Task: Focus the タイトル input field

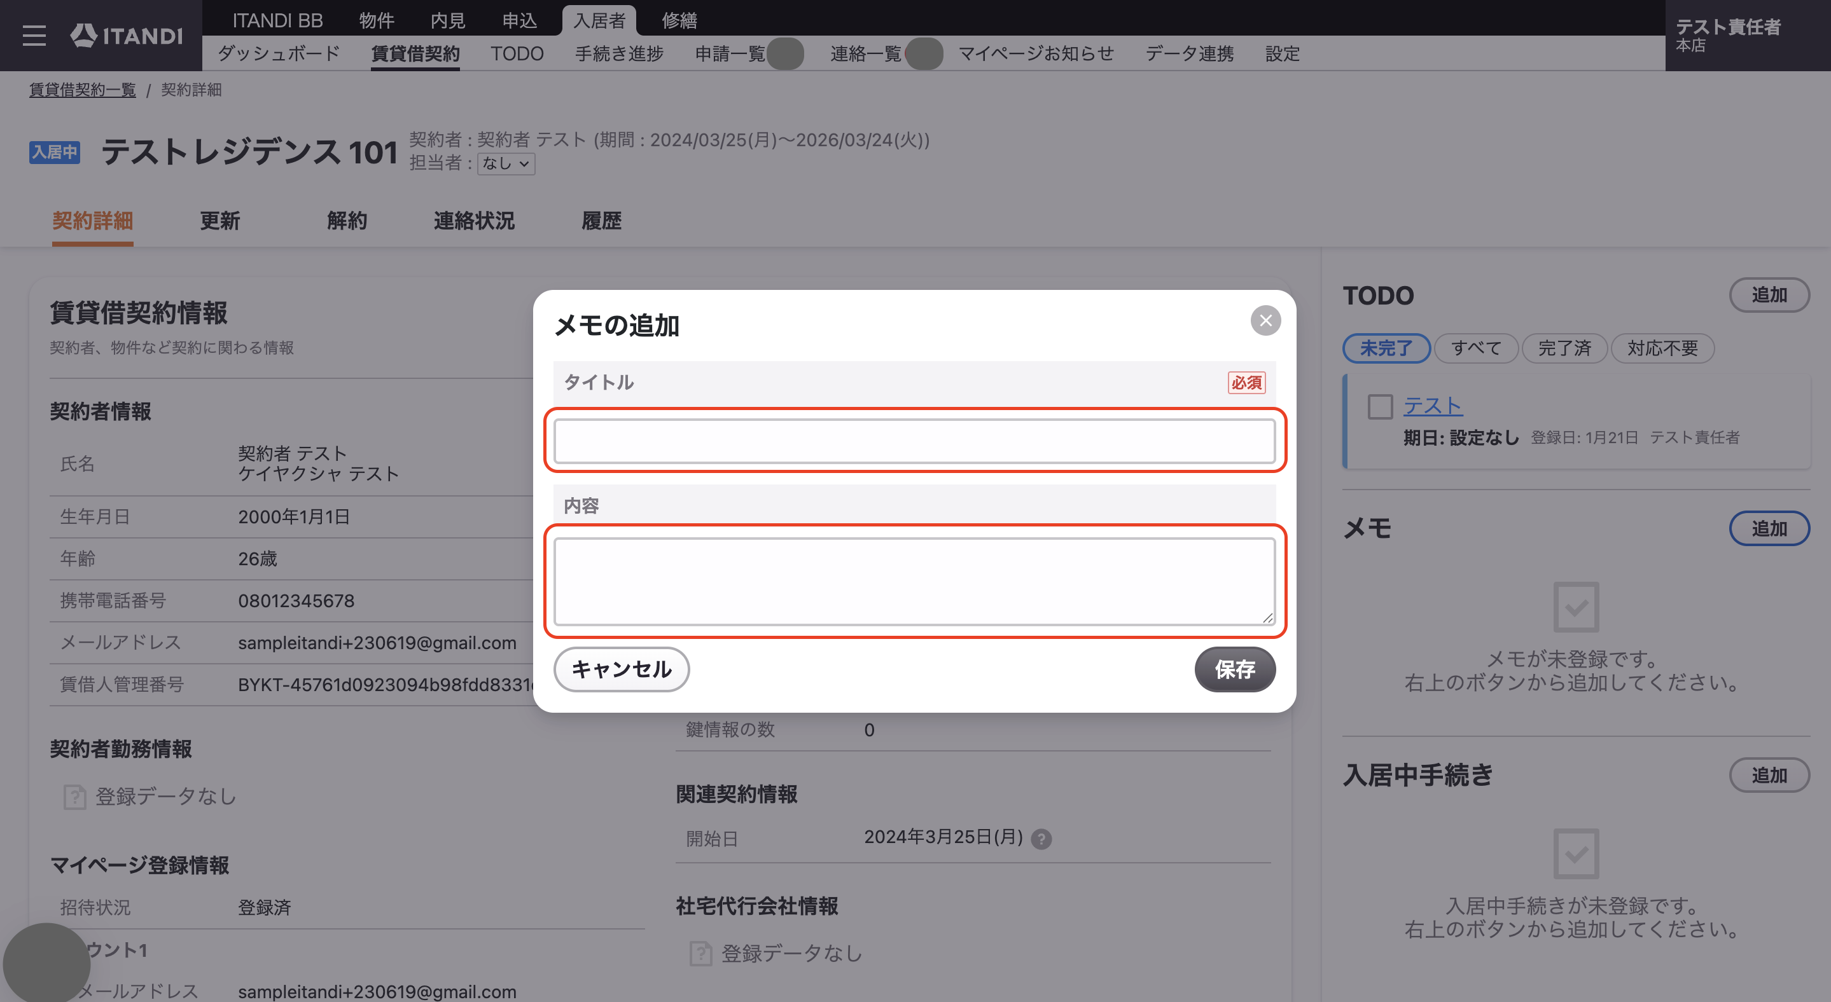Action: [915, 441]
